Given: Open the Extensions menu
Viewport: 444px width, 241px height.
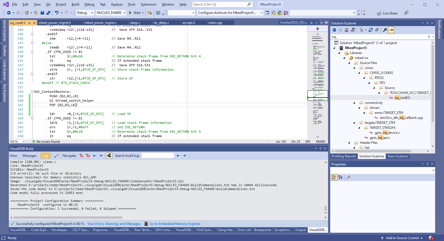Looking at the screenshot, I should pos(148,4).
